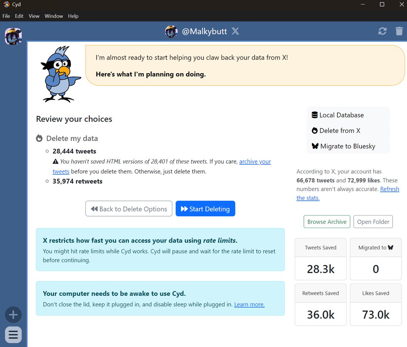This screenshot has width=407, height=347.
Task: Open the Local Database section
Action: pyautogui.click(x=348, y=115)
